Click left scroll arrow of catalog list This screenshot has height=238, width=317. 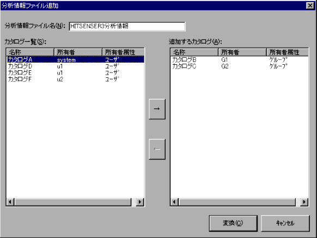tap(10, 202)
